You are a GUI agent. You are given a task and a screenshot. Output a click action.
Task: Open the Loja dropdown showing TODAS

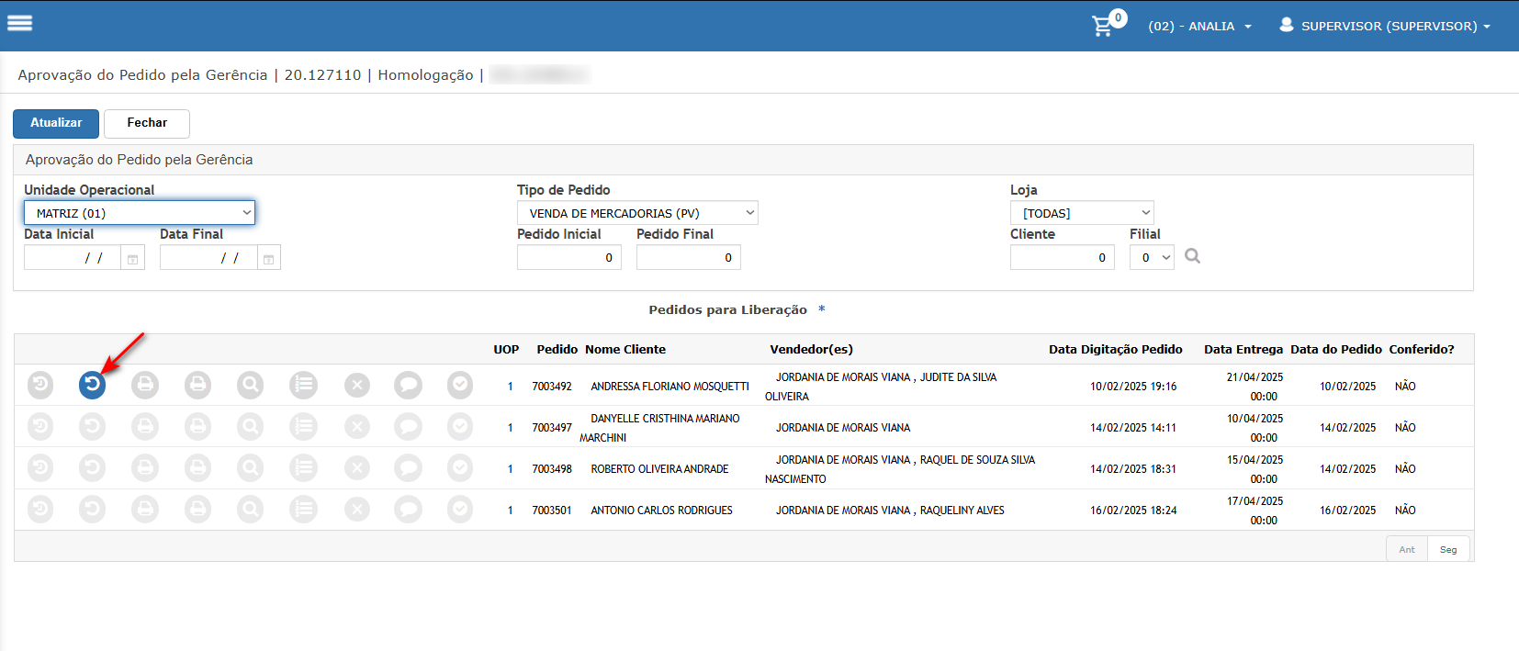[1082, 213]
